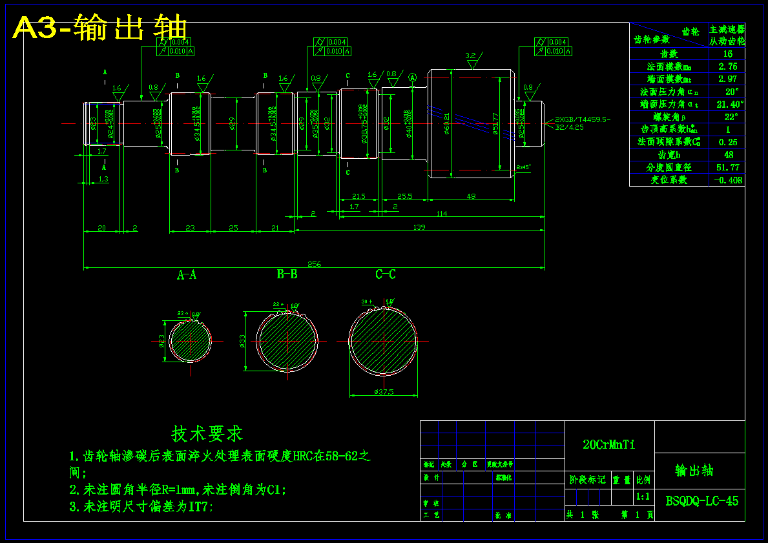768x543 pixels.
Task: Select the 'B-B' section label
Action: [287, 274]
